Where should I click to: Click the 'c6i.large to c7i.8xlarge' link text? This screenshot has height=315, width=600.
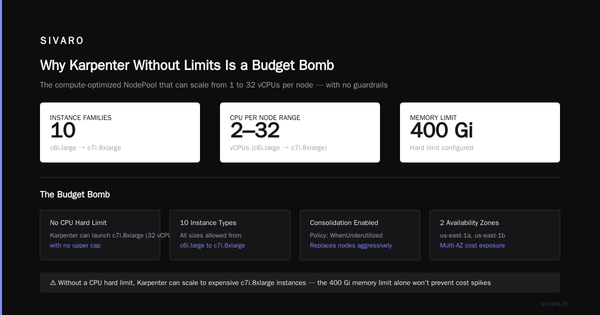tap(212, 245)
